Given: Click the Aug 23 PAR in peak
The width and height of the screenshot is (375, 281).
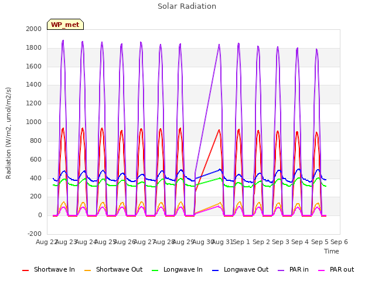Looking at the screenshot, I should [63, 40].
